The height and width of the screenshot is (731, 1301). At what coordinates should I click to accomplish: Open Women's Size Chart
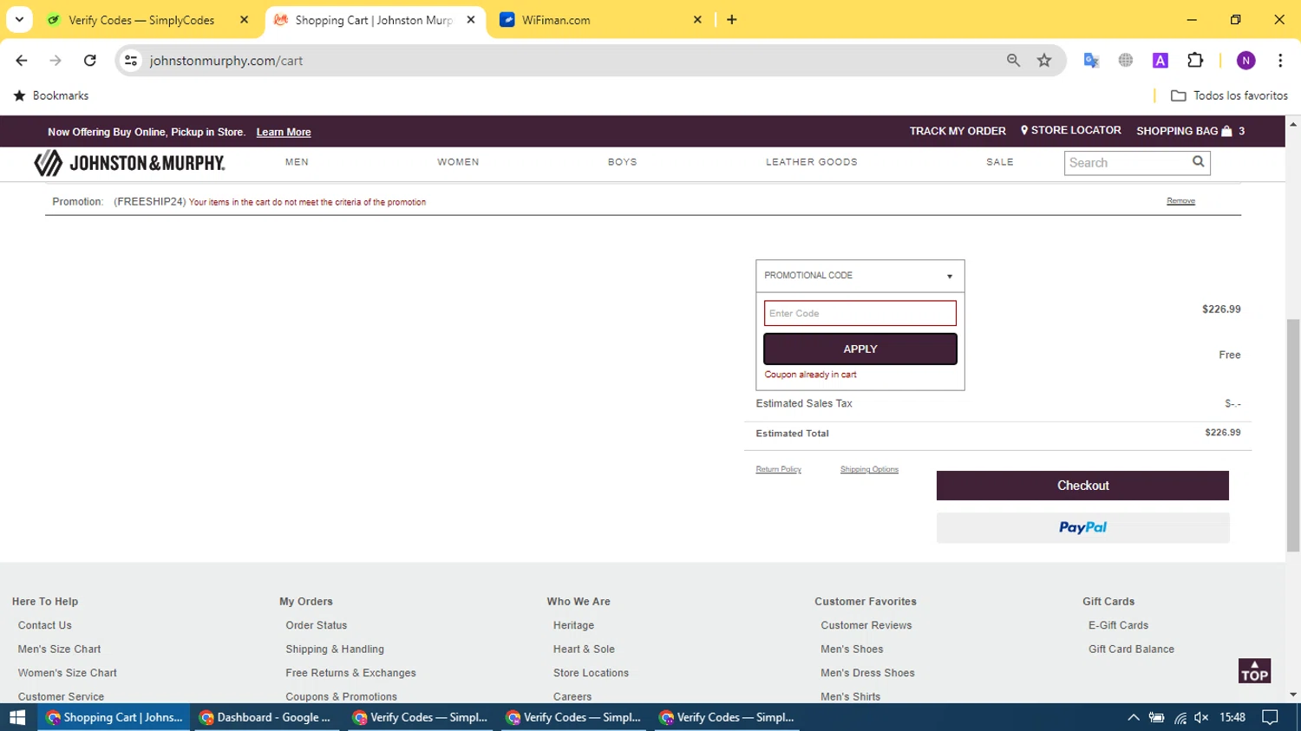68,673
